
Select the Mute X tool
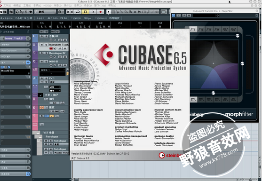coord(135,12)
